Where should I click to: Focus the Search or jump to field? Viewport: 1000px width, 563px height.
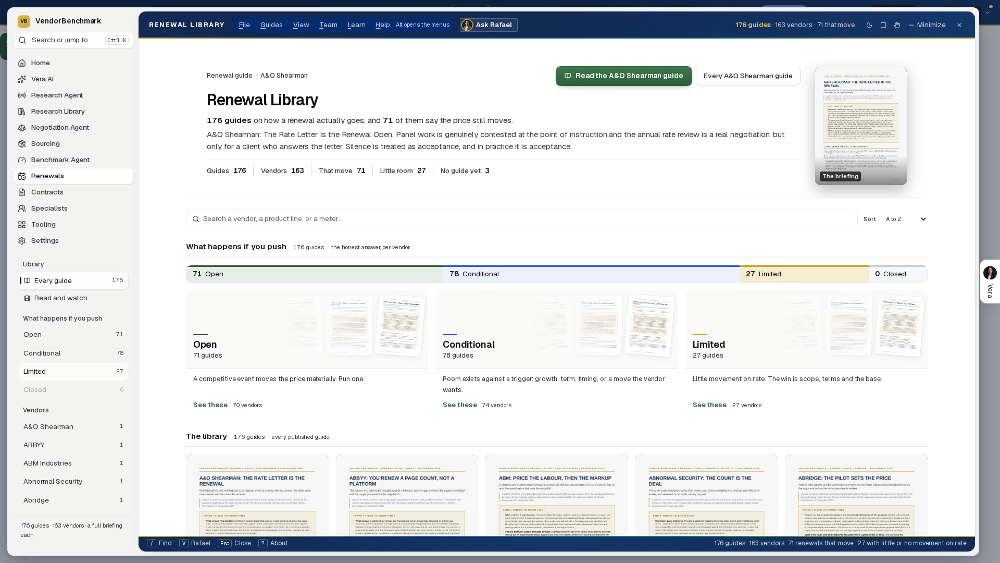(x=73, y=40)
